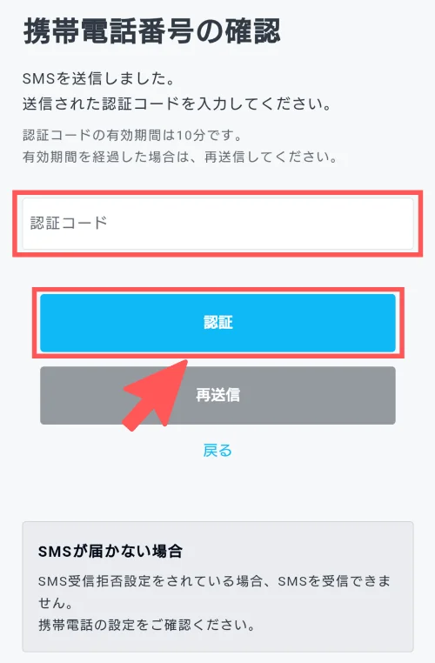
Task: Click the 送信された認証コードを入力してください instruction
Action: (177, 104)
